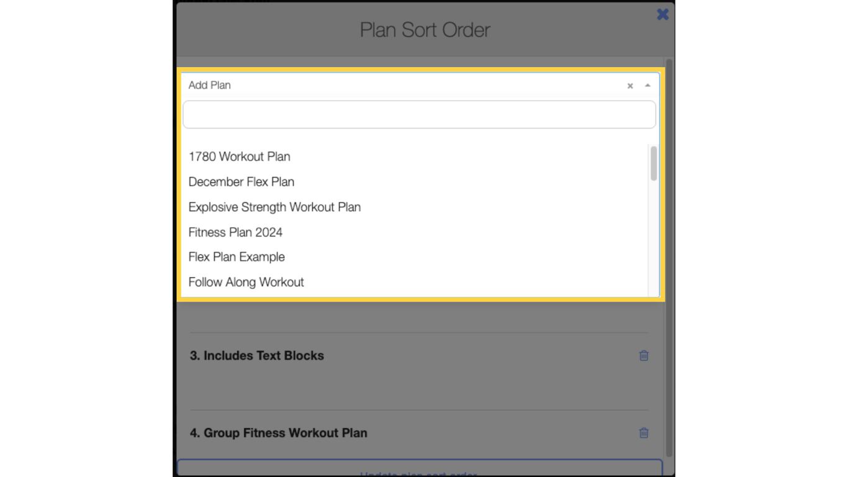This screenshot has width=848, height=477.
Task: Click the dropdown list scrollbar
Action: (x=652, y=165)
